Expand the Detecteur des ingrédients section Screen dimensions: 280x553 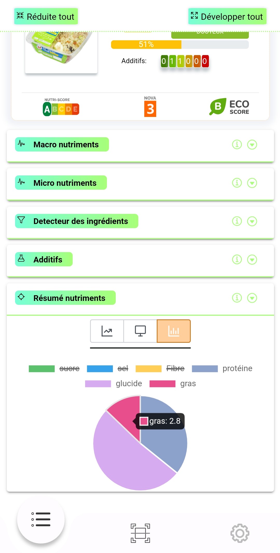point(252,221)
